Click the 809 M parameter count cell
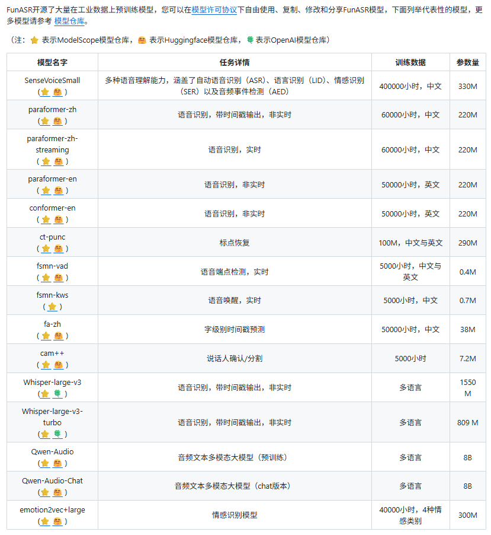The width and height of the screenshot is (491, 535). (x=467, y=423)
